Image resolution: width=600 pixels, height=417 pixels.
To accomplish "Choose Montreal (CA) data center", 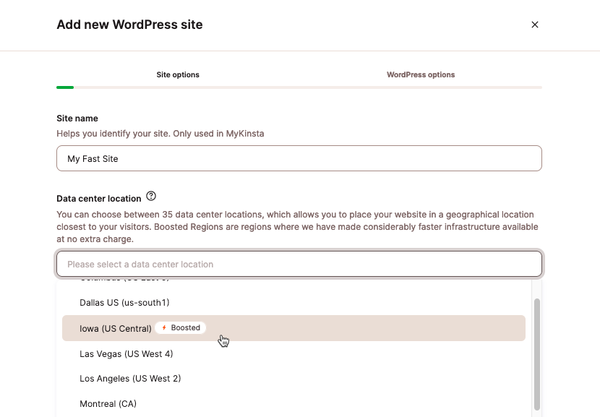I will [108, 404].
